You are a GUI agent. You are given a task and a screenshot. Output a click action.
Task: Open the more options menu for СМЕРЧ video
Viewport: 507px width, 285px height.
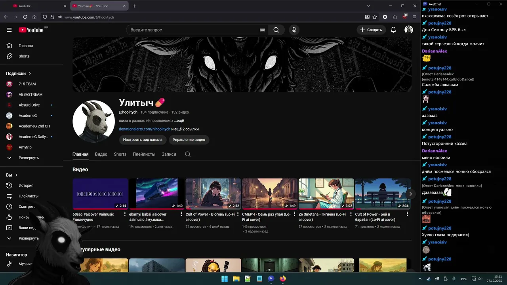click(x=294, y=214)
